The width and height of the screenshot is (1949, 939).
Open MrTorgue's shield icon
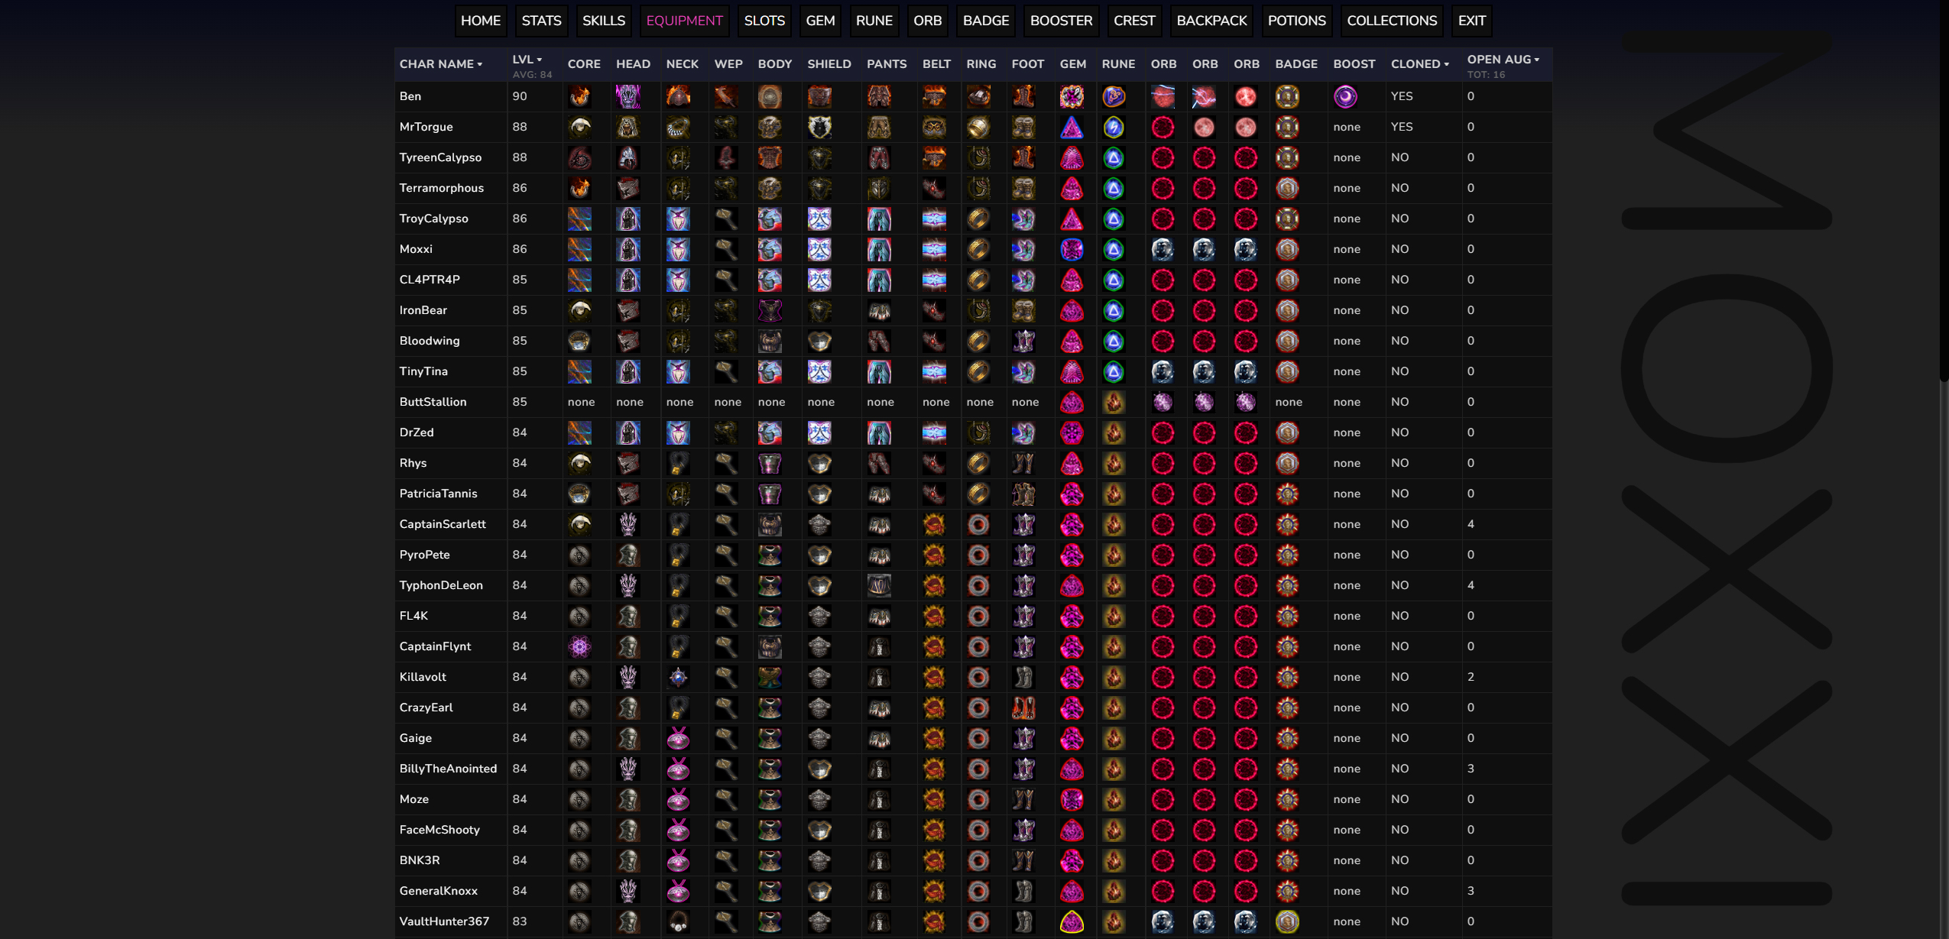coord(819,127)
